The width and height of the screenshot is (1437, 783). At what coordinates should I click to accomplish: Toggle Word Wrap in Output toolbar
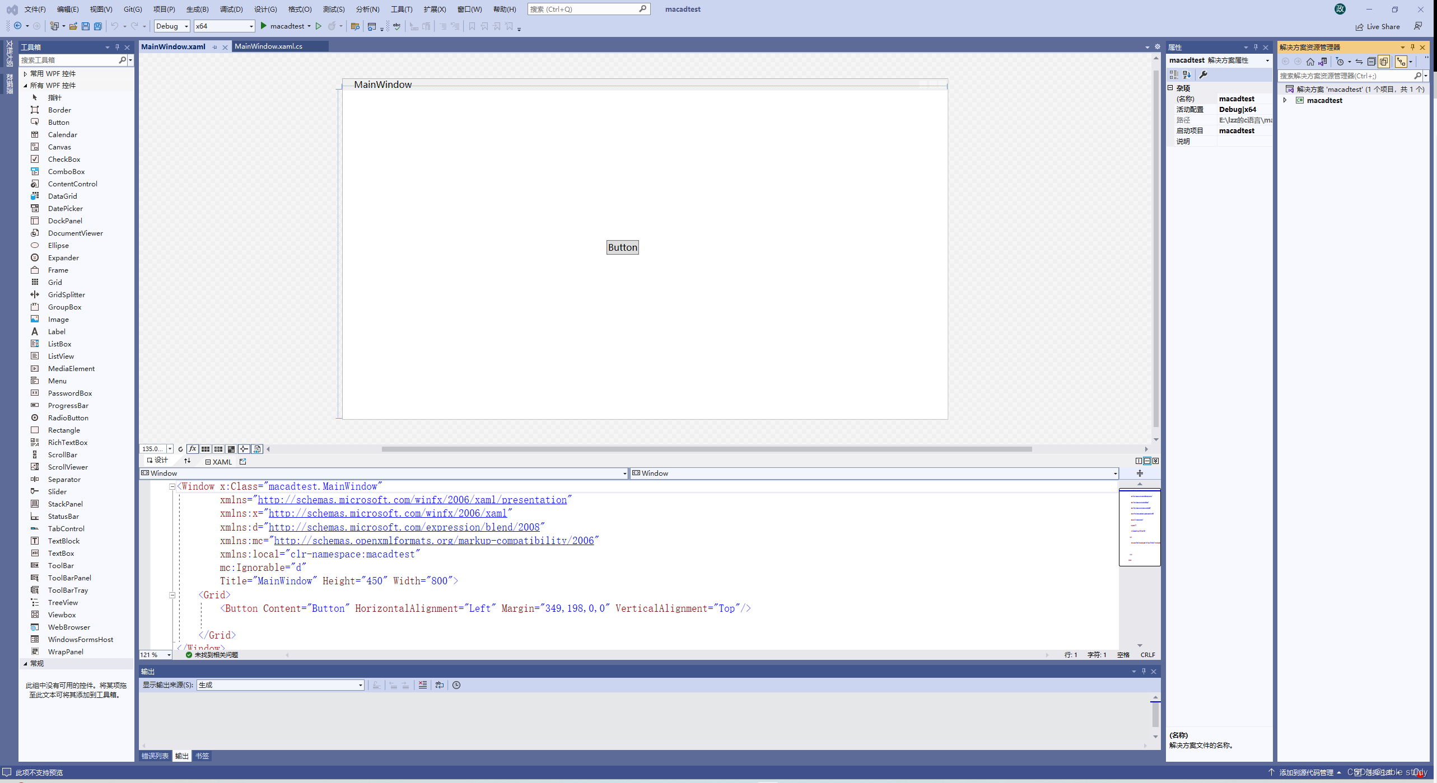coord(440,684)
